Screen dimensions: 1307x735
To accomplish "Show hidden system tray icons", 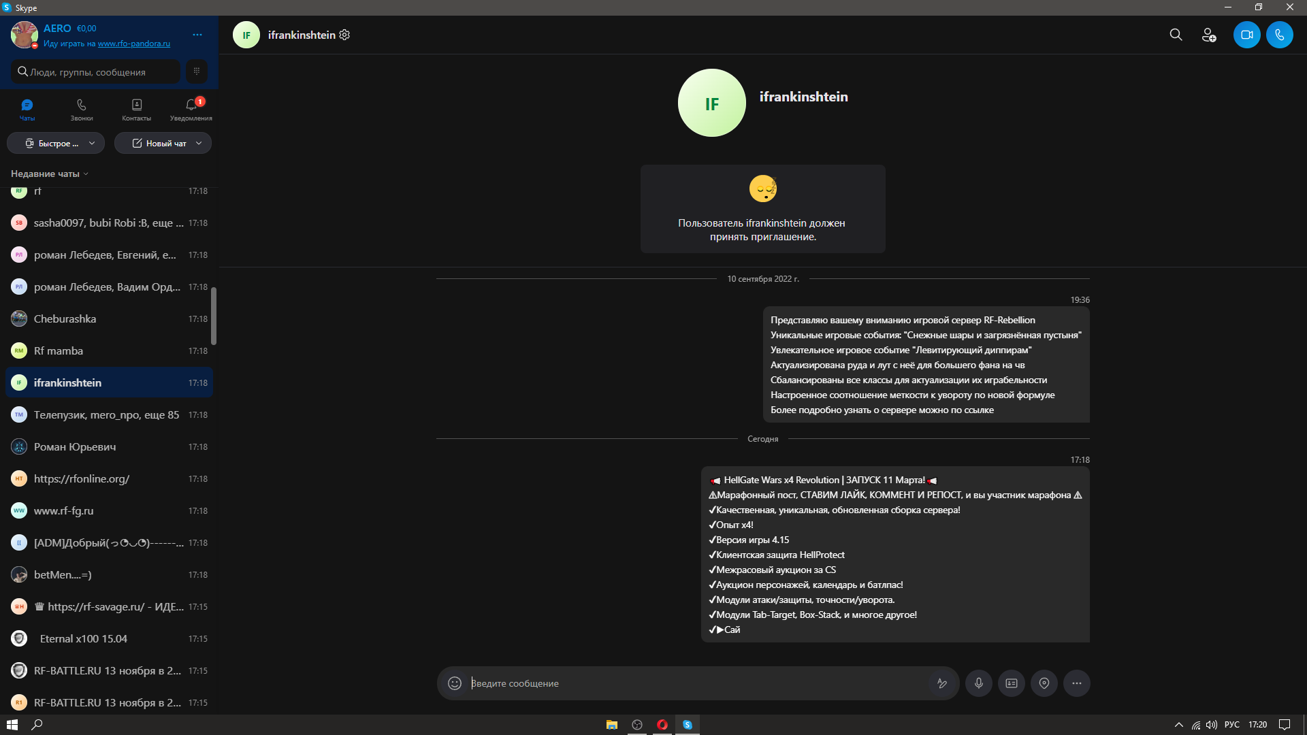I will (x=1179, y=725).
